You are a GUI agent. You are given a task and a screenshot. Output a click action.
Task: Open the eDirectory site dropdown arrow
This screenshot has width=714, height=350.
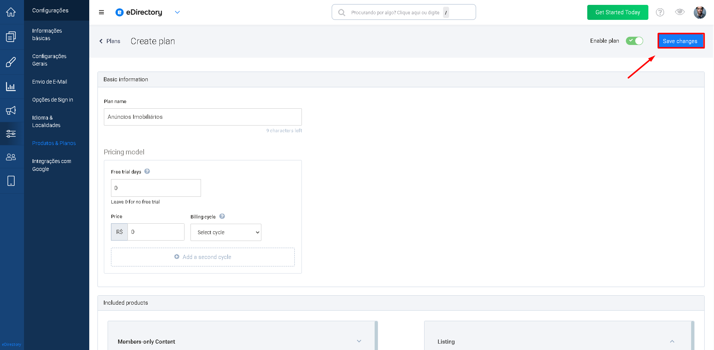click(177, 12)
